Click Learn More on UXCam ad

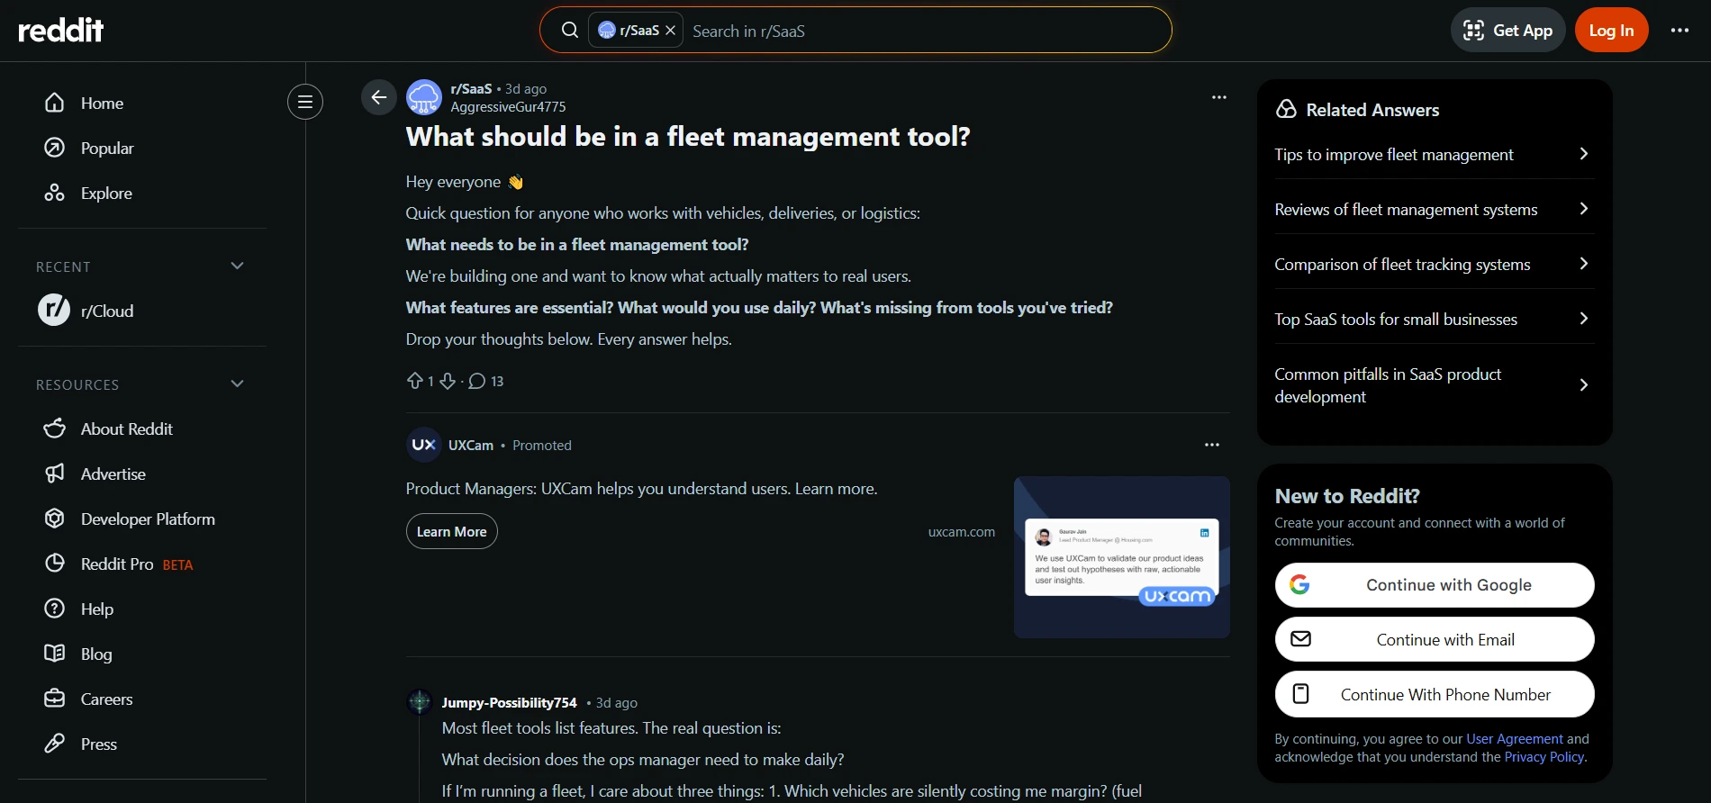451,531
